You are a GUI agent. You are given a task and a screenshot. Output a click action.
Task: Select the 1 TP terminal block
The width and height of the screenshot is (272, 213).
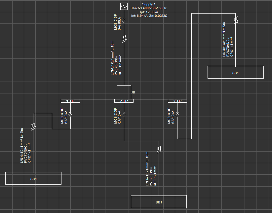(70, 101)
